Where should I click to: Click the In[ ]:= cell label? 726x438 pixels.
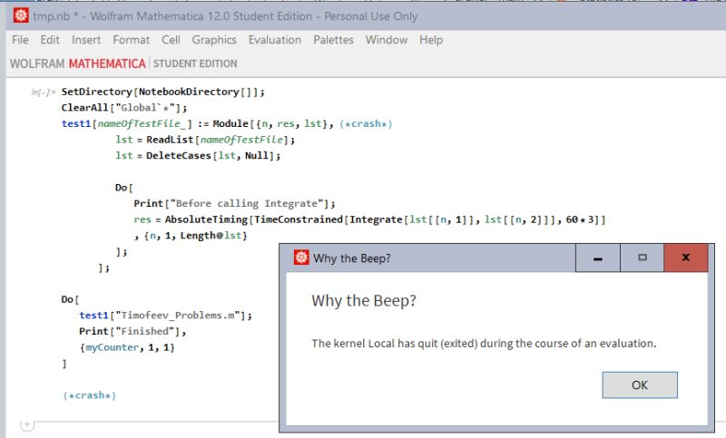coord(43,92)
